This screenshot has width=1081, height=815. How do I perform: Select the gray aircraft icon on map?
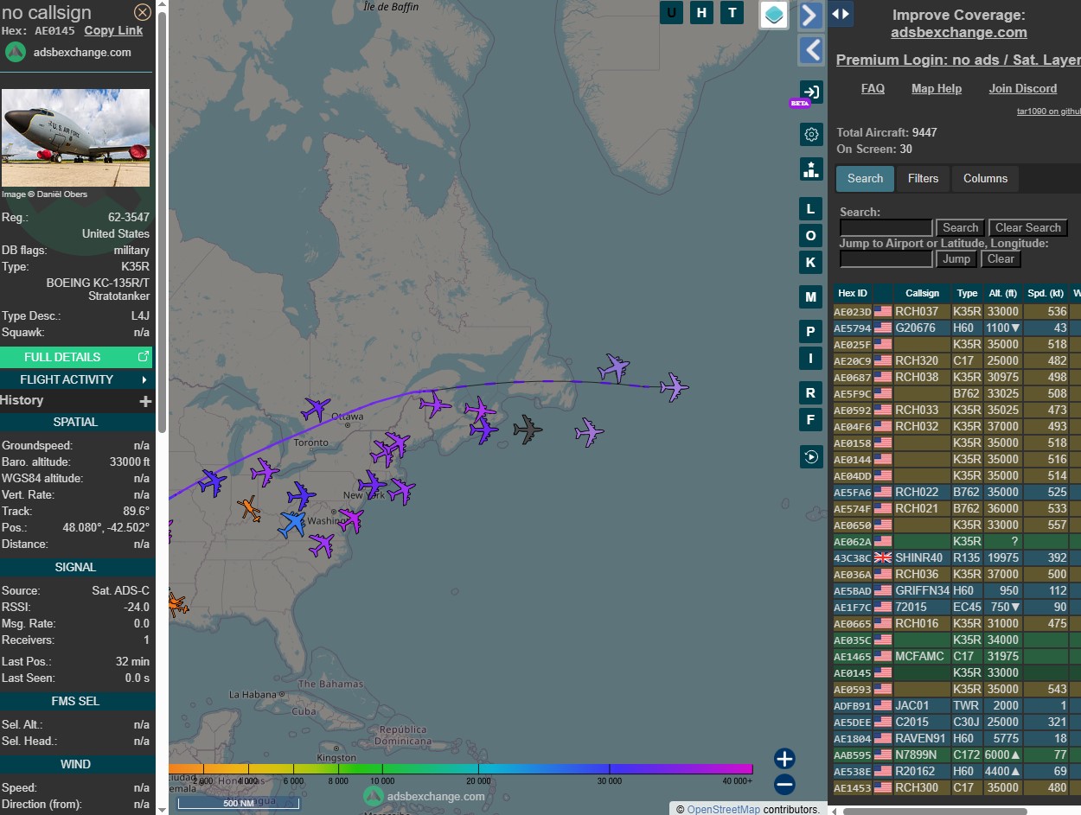click(x=527, y=429)
